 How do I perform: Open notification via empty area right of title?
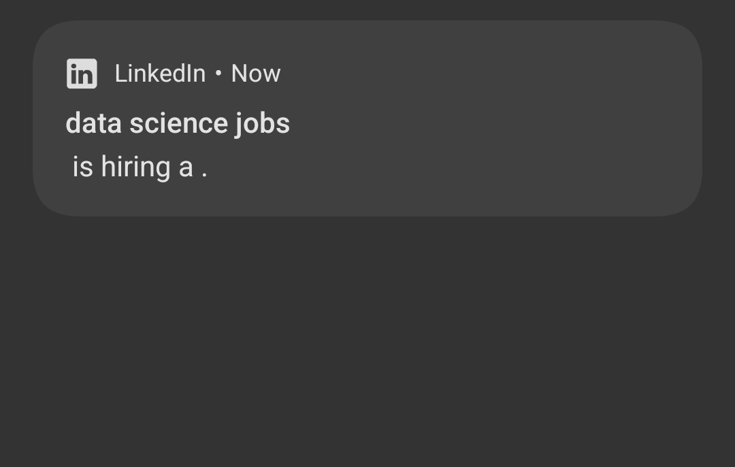pos(492,124)
